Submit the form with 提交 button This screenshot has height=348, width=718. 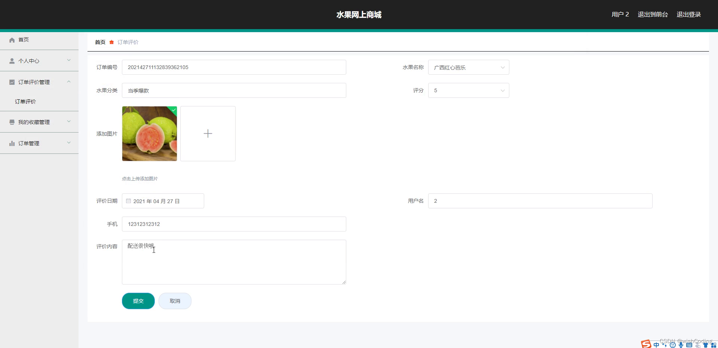point(138,301)
